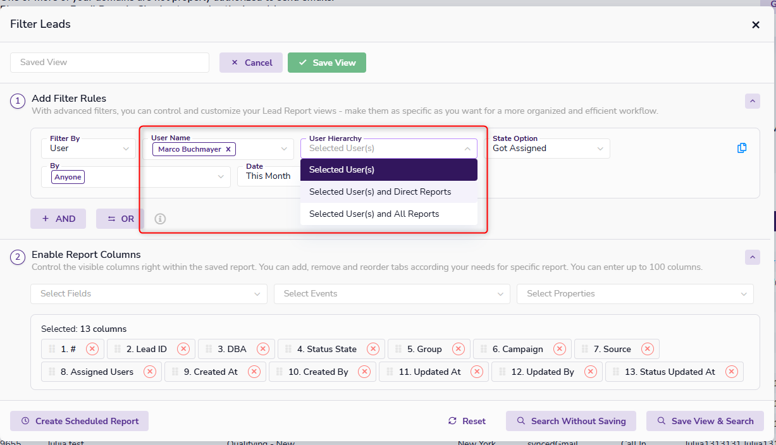Image resolution: width=776 pixels, height=445 pixels.
Task: Expand the Select Events dropdown
Action: (391, 293)
